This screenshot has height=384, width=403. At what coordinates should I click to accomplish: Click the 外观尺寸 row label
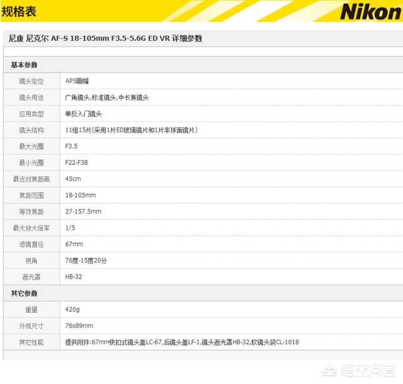point(31,326)
